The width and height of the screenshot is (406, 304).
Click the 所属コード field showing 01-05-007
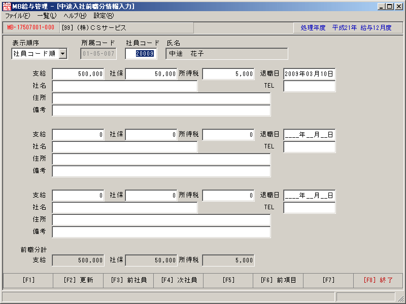click(98, 54)
